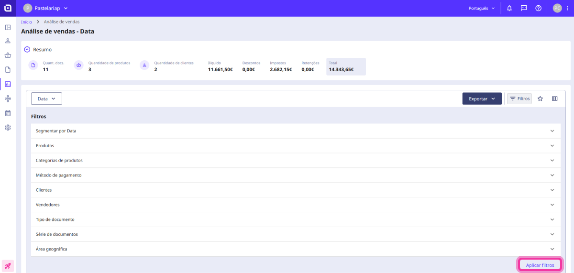Screen dimensions: 574x273
Task: Click the Aplicar filtros button
Action: pos(540,265)
